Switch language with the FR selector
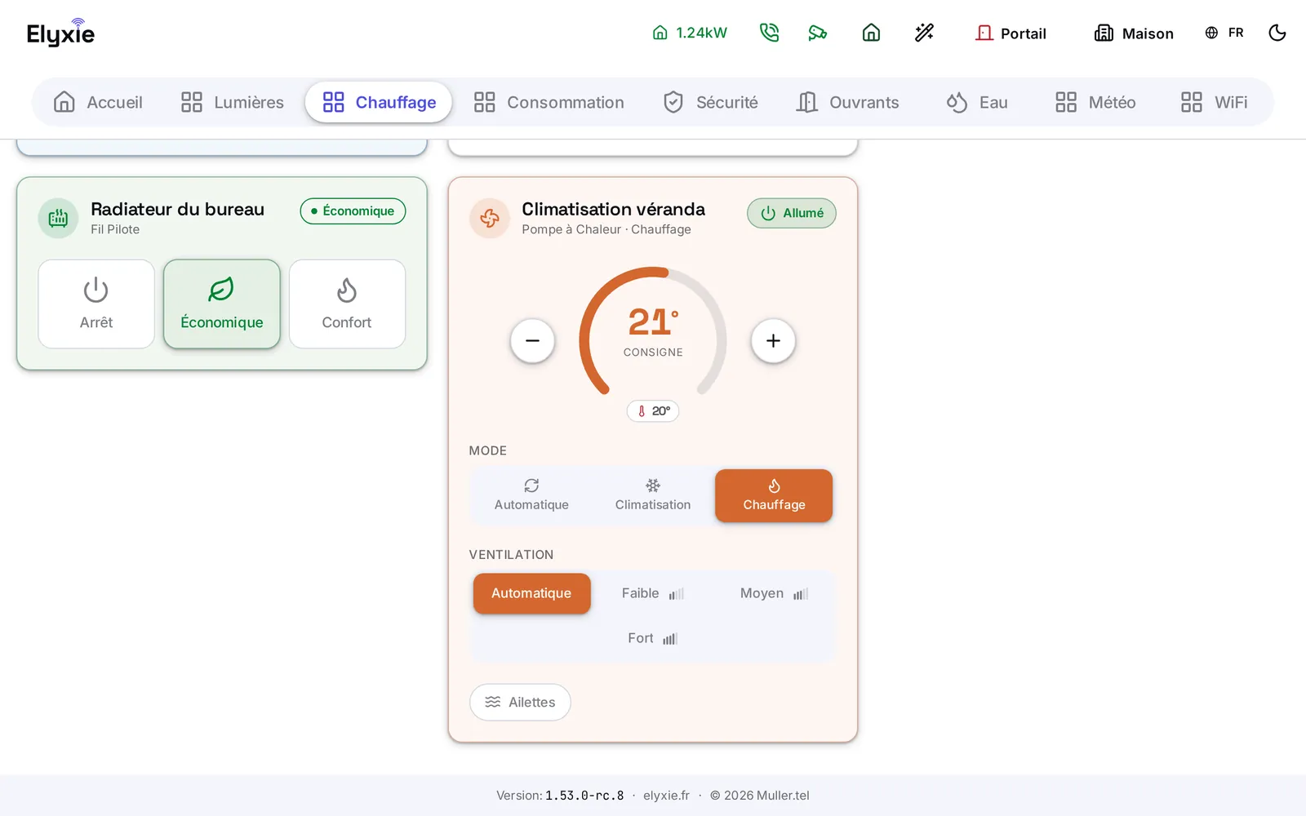1306x816 pixels. point(1224,33)
